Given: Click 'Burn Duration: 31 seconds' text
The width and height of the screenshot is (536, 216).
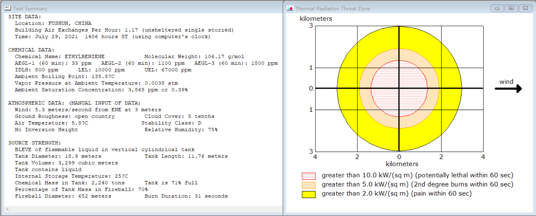Looking at the screenshot, I should pyautogui.click(x=186, y=196).
